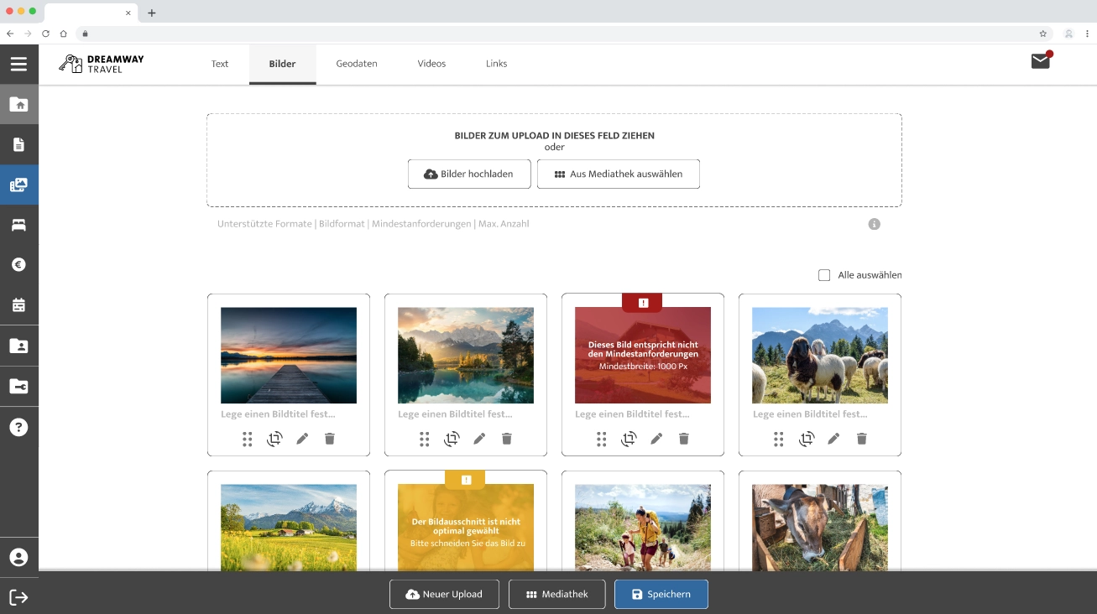Click the 'Bilder hochladen' button
The height and width of the screenshot is (614, 1097).
click(469, 174)
